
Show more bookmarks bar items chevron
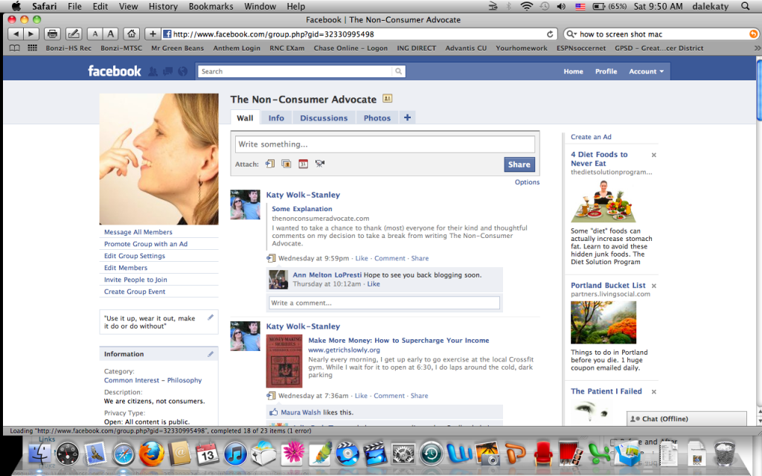(x=757, y=48)
